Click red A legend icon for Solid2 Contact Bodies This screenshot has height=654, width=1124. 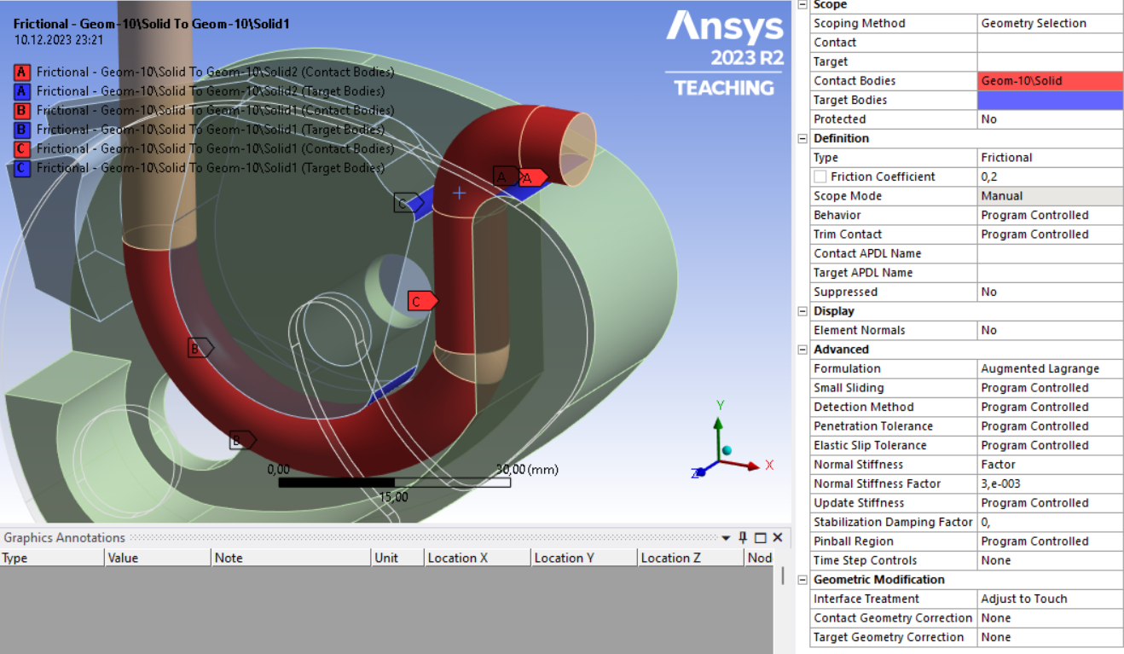pyautogui.click(x=23, y=72)
